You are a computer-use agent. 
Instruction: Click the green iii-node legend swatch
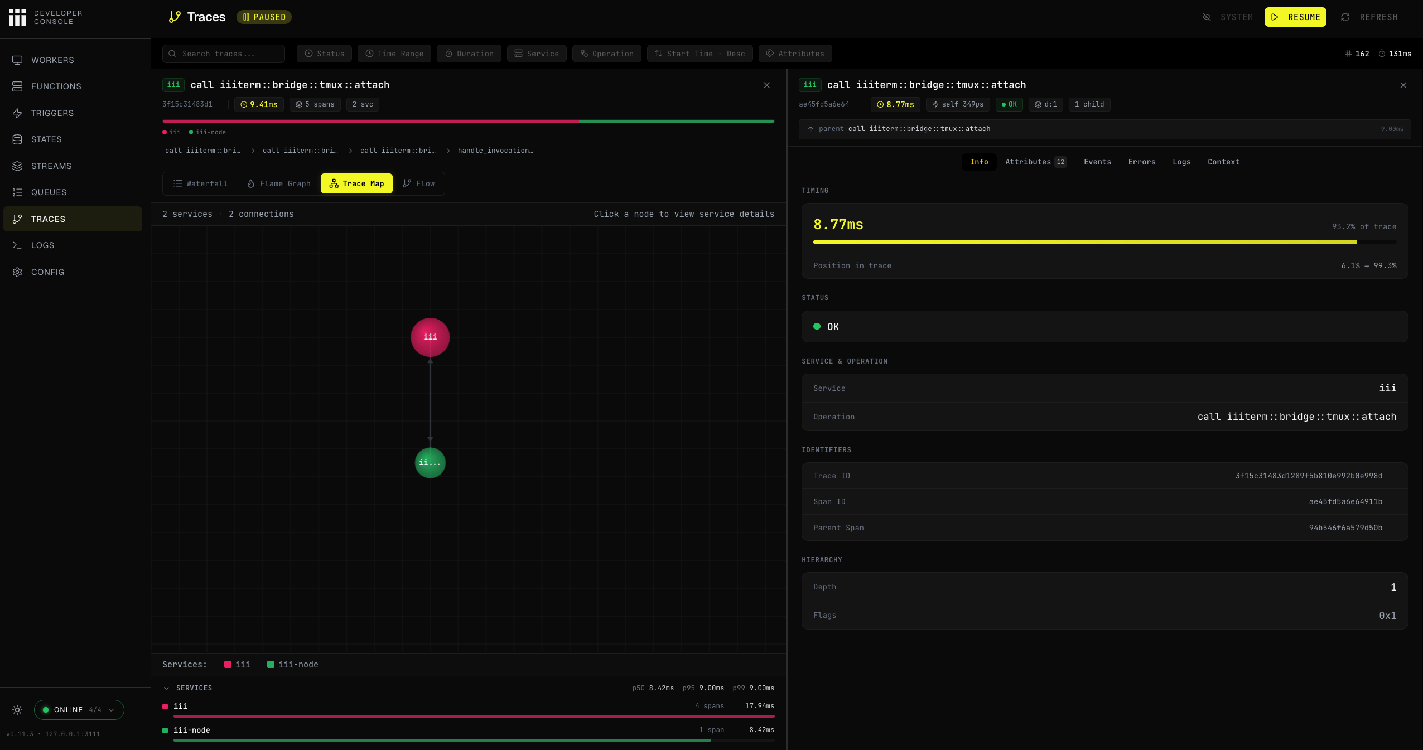pyautogui.click(x=271, y=665)
